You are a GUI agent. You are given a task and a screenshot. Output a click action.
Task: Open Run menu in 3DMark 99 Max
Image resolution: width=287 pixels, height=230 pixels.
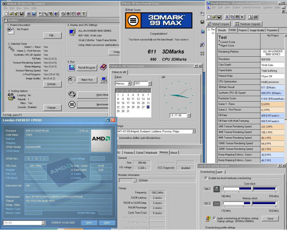pos(19,8)
